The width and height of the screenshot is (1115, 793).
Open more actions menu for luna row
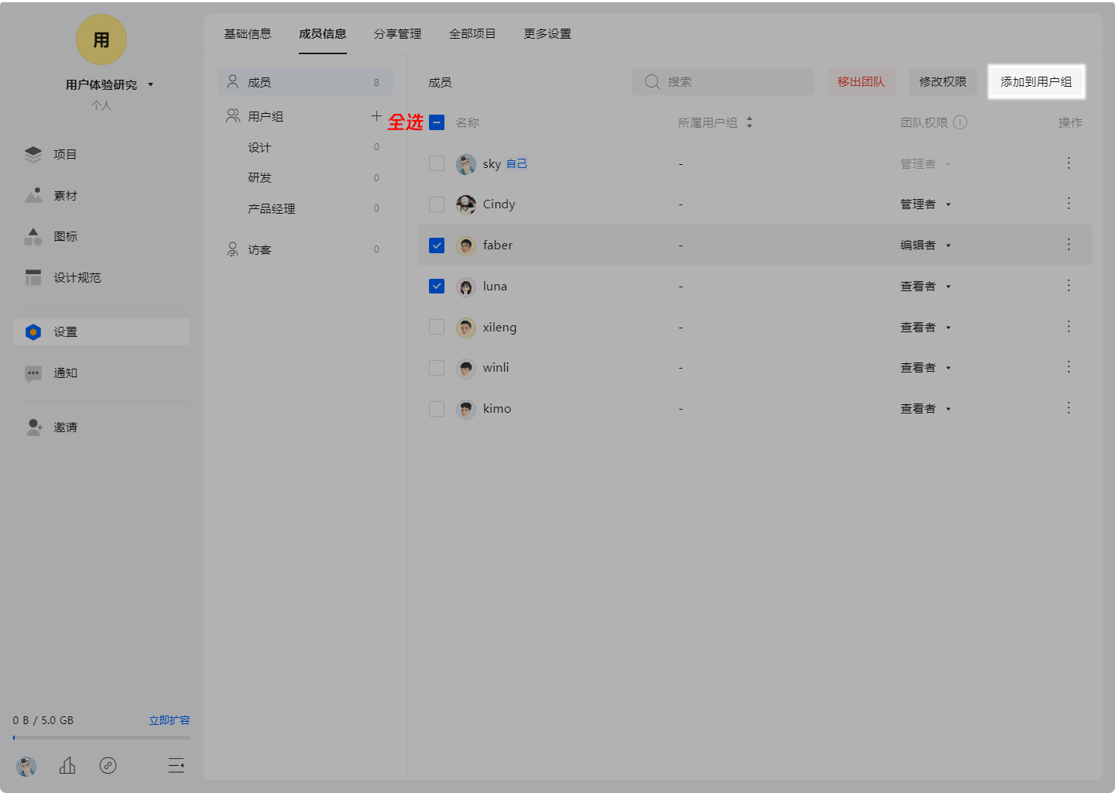pos(1069,285)
